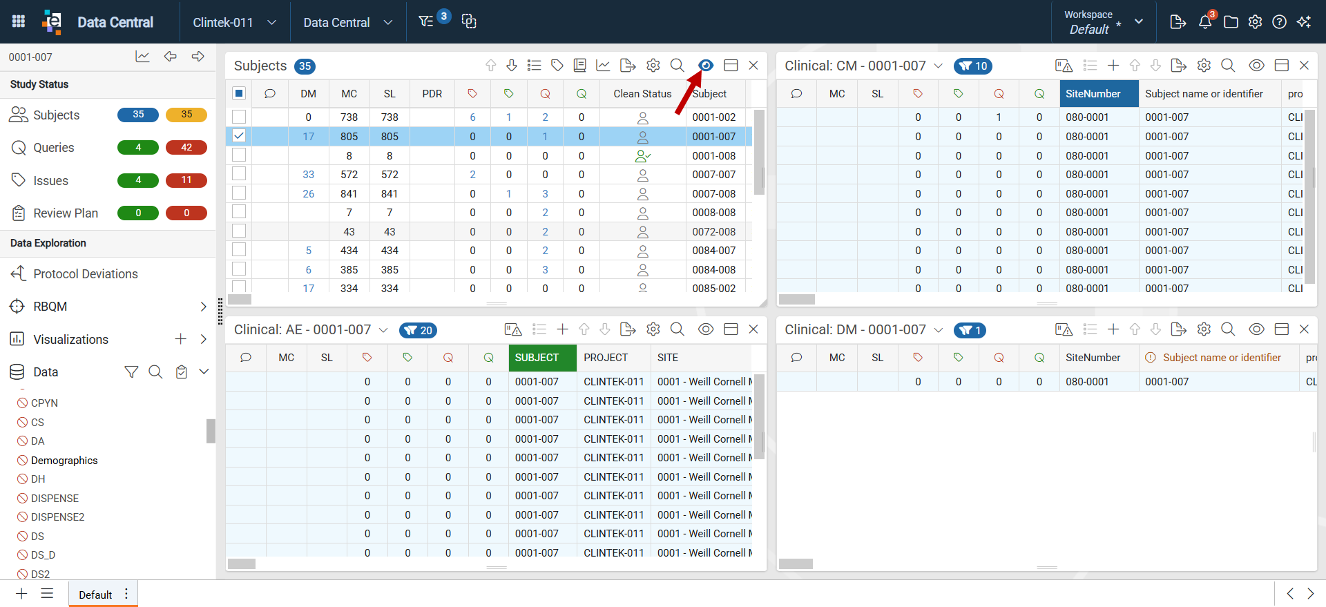Click the sign out icon in top bar

pyautogui.click(x=1178, y=22)
